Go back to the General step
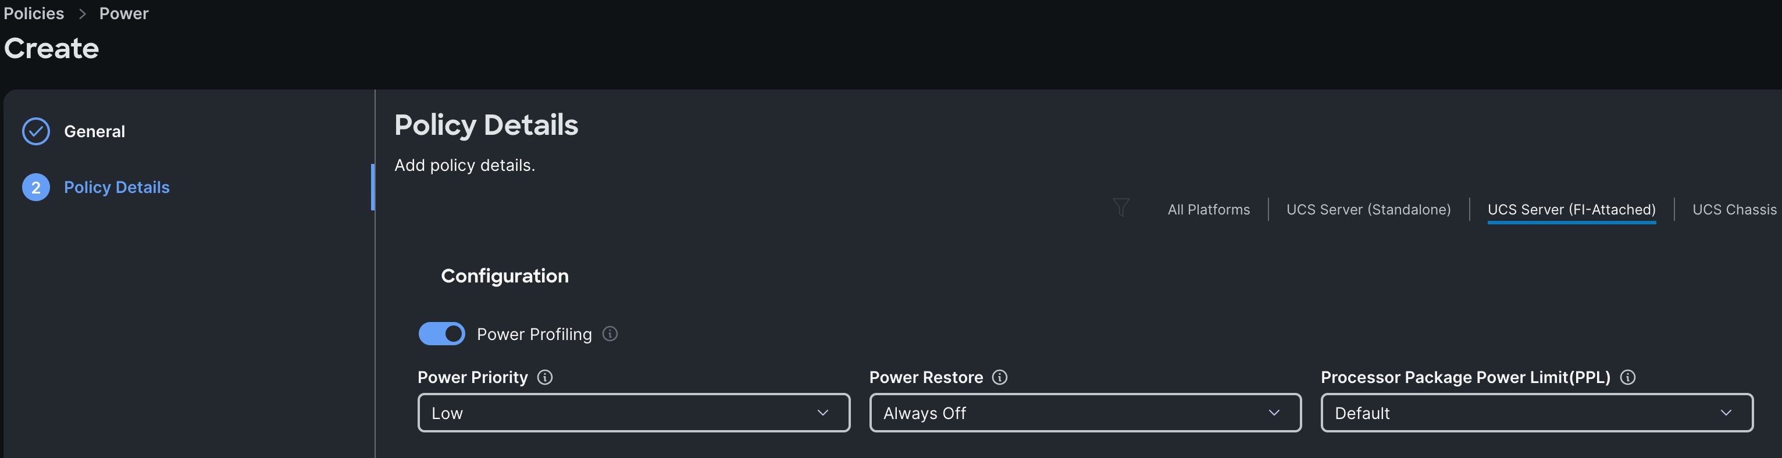The width and height of the screenshot is (1782, 458). 95,131
